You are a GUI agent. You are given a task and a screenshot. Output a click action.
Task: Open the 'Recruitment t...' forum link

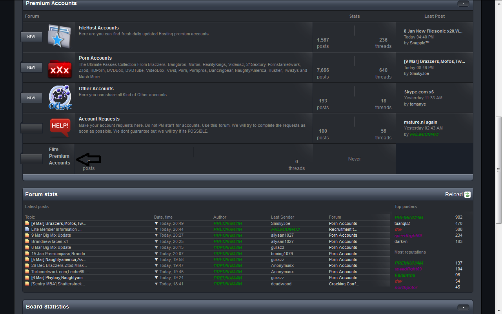click(343, 229)
